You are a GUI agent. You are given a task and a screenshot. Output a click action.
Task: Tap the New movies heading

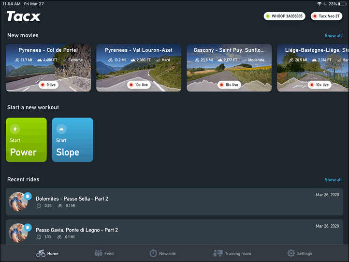pos(23,35)
